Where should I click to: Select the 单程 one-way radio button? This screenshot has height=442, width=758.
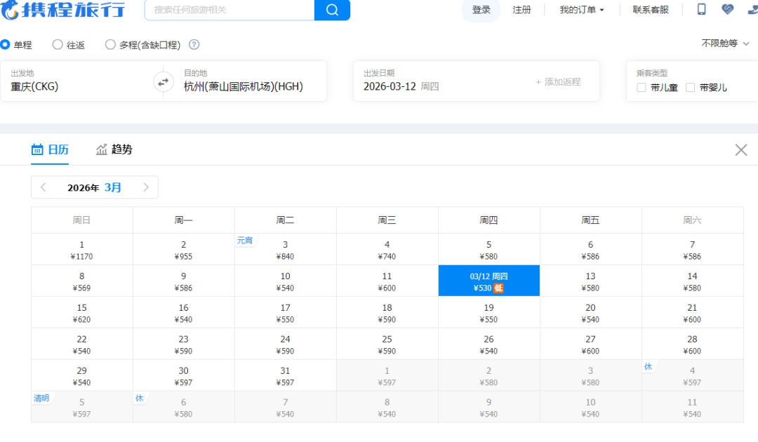(6, 44)
